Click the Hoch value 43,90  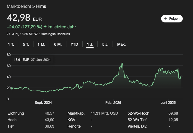click(49, 120)
